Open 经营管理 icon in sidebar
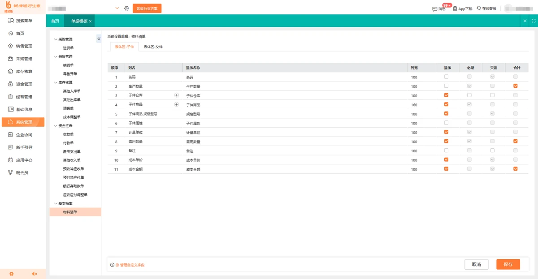This screenshot has height=279, width=538. click(x=11, y=97)
